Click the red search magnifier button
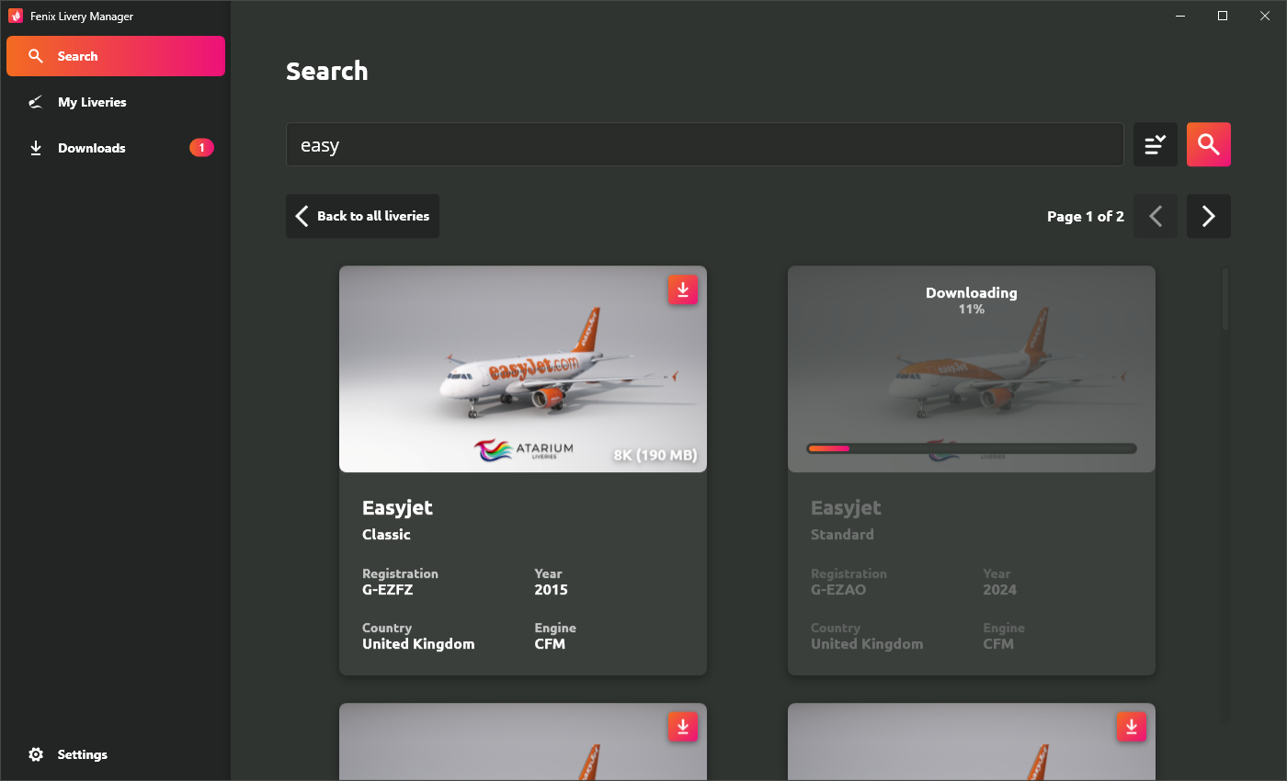 click(x=1208, y=144)
